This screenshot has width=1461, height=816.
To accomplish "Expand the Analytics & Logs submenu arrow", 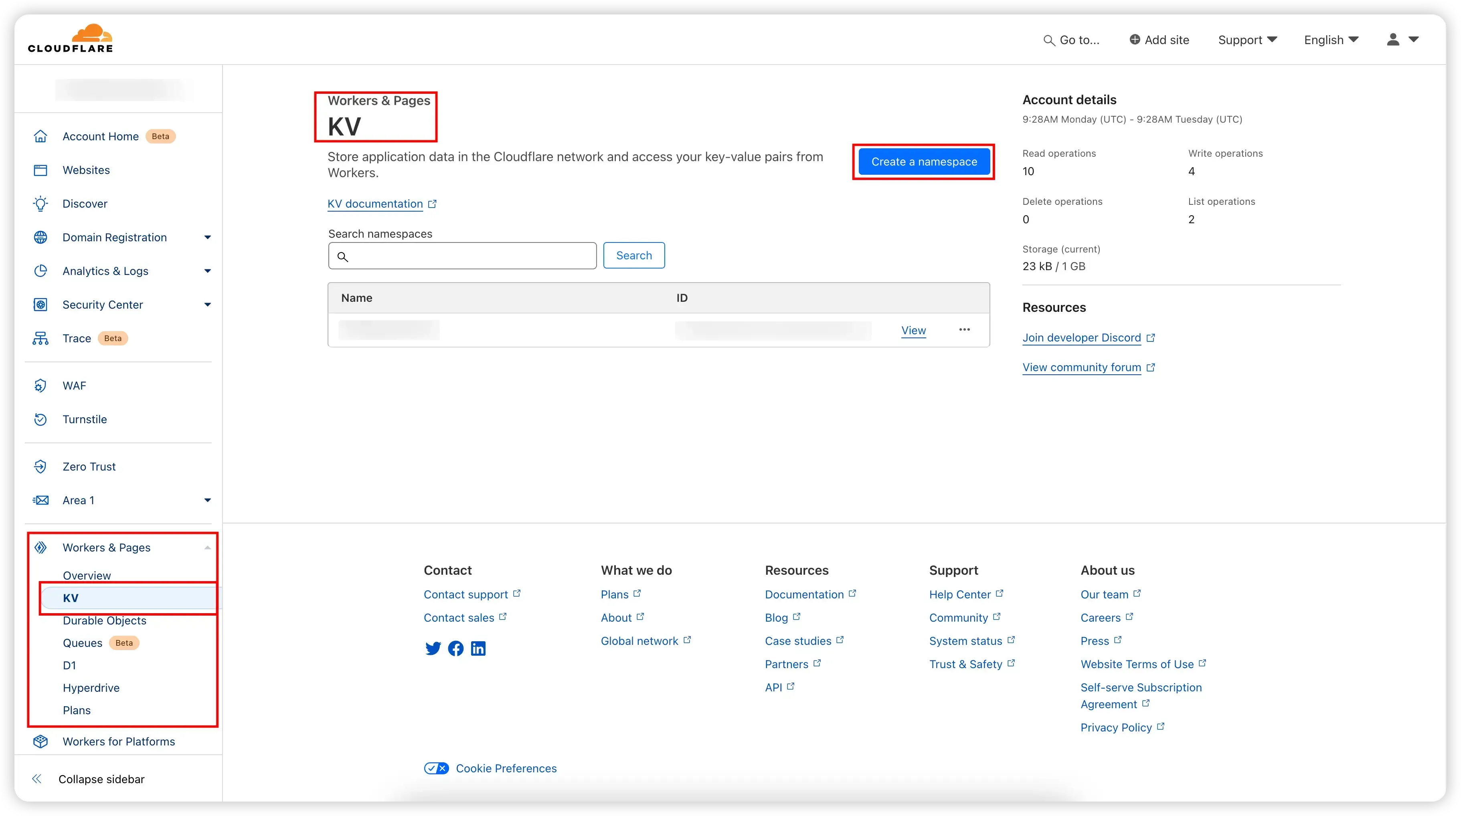I will (x=208, y=271).
